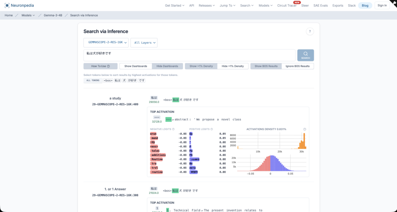The height and width of the screenshot is (212, 397).
Task: Click the search text input field
Action: (x=189, y=55)
